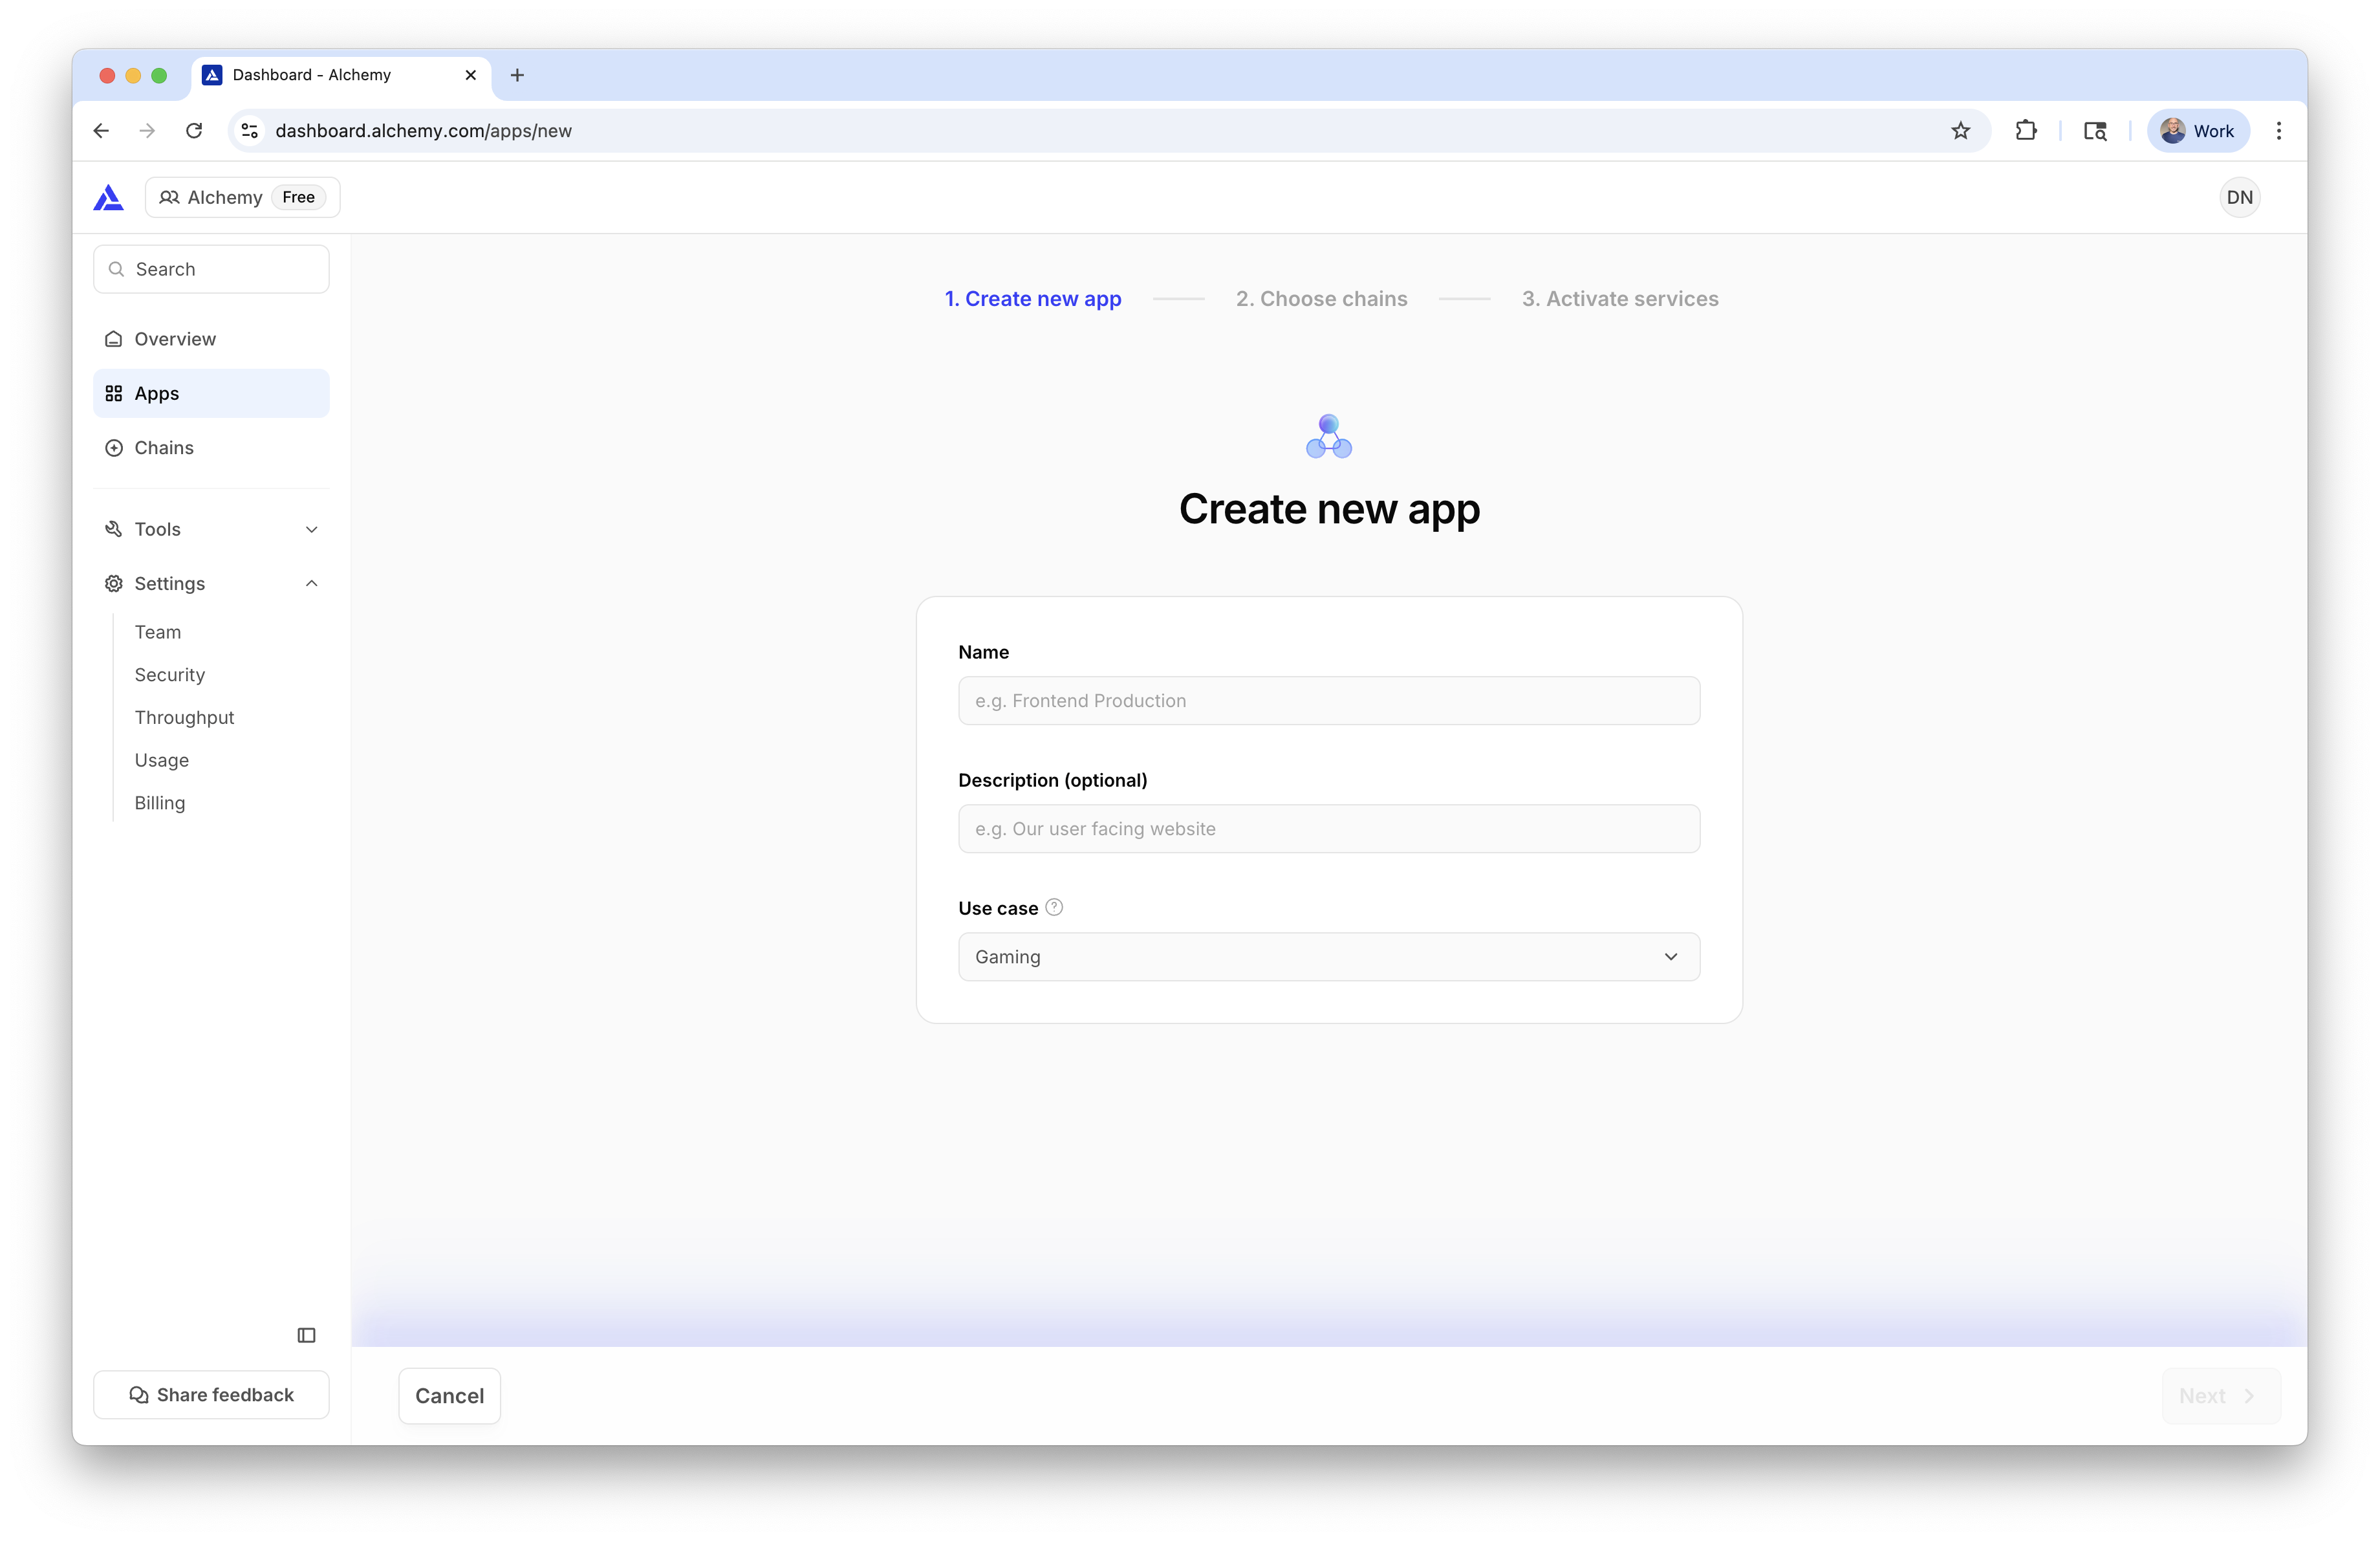The width and height of the screenshot is (2380, 1541).
Task: Click the Use case help icon
Action: click(1054, 907)
